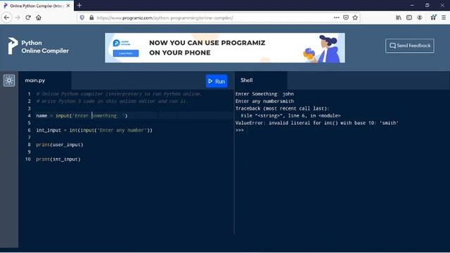
Task: Click code line 4 name input statement
Action: pos(82,115)
